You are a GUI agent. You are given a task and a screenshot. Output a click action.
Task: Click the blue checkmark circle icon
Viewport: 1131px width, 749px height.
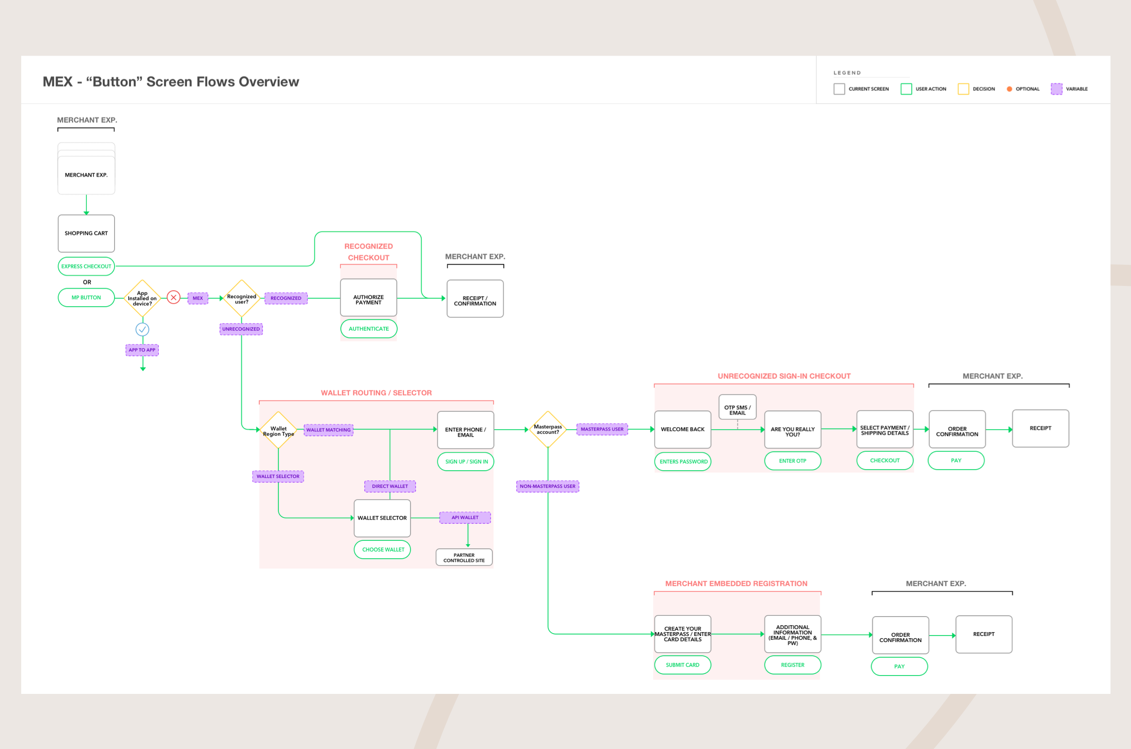click(142, 329)
